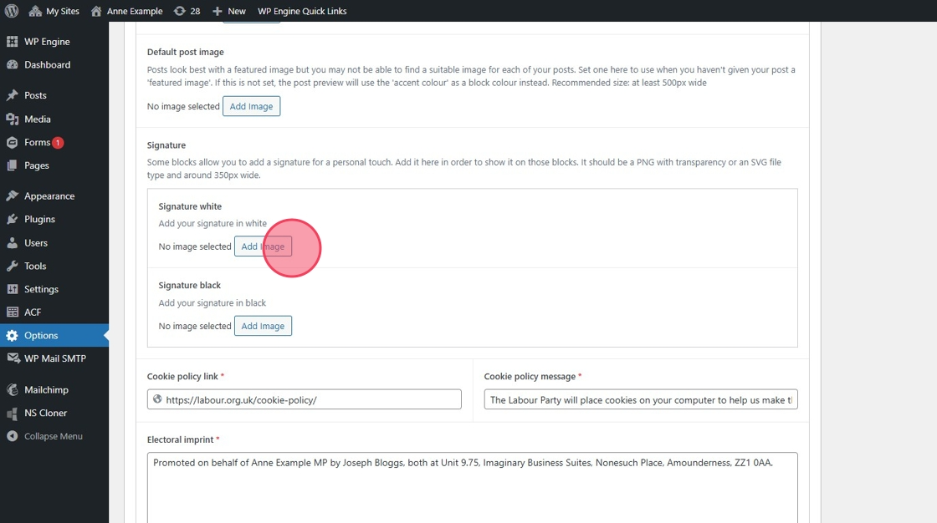The width and height of the screenshot is (937, 523).
Task: Click the Appearance brush icon
Action: click(x=12, y=195)
